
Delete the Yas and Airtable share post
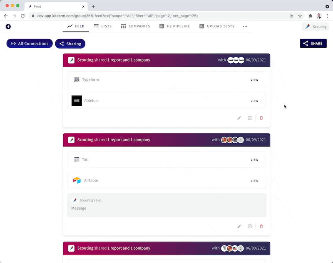point(261,226)
